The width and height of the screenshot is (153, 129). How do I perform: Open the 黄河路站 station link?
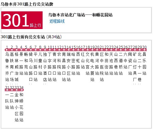point(97,64)
